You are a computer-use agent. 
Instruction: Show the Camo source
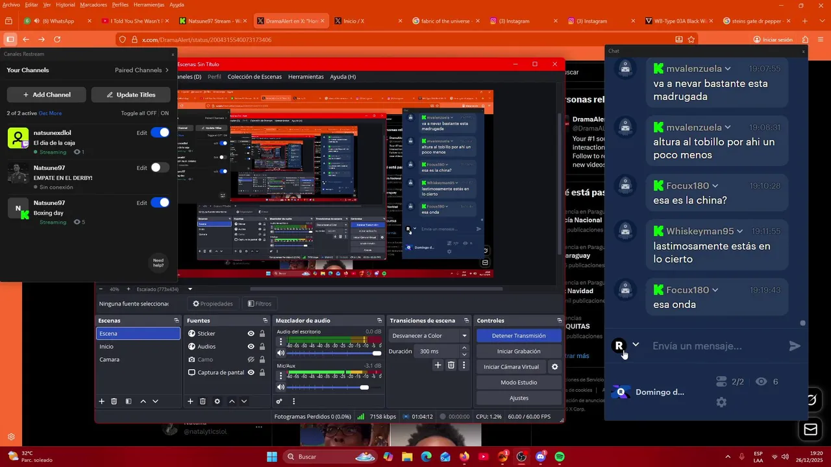pos(251,359)
